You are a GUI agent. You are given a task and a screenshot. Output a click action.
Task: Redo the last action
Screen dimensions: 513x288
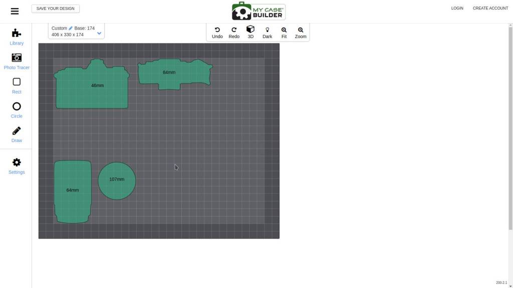pos(234,32)
